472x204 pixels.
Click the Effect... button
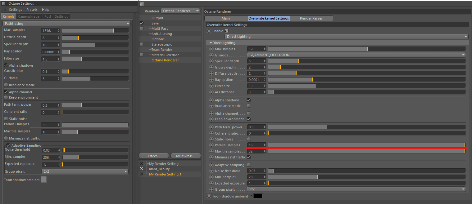(154, 156)
